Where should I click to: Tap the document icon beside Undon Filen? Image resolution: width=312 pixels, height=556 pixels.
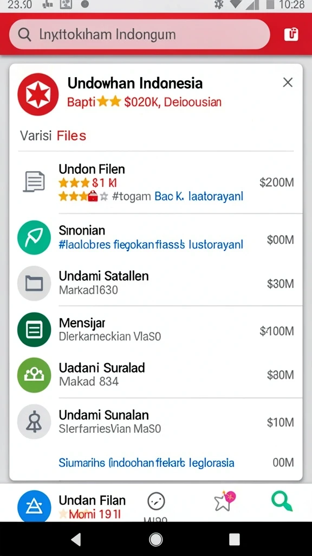[x=34, y=181]
